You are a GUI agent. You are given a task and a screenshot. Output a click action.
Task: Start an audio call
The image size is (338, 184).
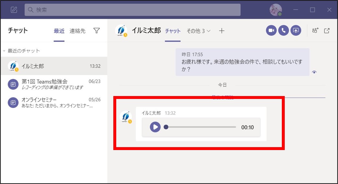point(283,30)
